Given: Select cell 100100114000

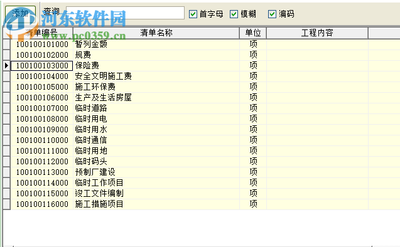Looking at the screenshot, I should point(42,183).
